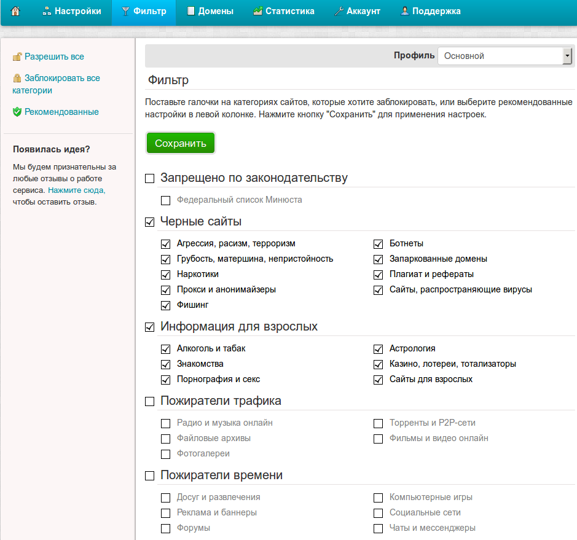Uncheck the Наркотики category checkbox

165,275
